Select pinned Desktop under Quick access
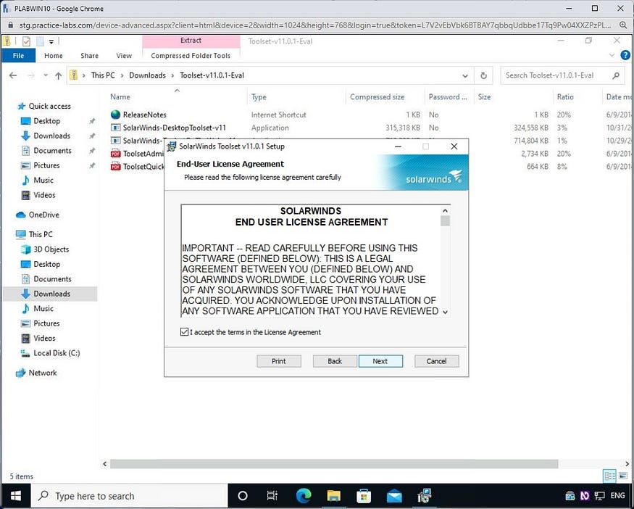 46,121
